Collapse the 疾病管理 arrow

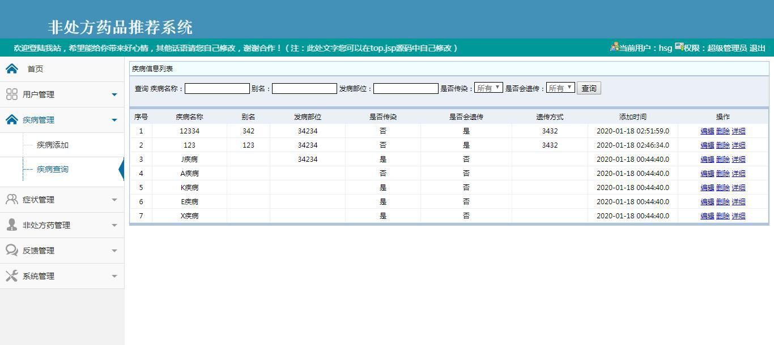pyautogui.click(x=114, y=120)
